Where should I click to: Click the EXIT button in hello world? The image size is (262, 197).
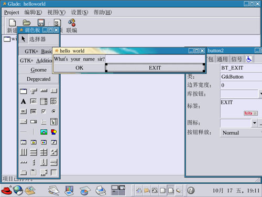coord(155,68)
